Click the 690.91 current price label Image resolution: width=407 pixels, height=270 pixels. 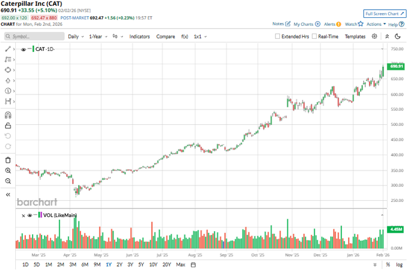pos(395,66)
